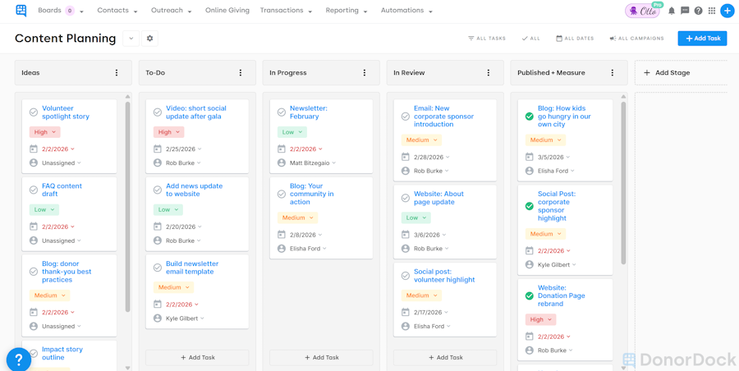
Task: Click calendar icon on Add news update card
Action: [x=158, y=227]
